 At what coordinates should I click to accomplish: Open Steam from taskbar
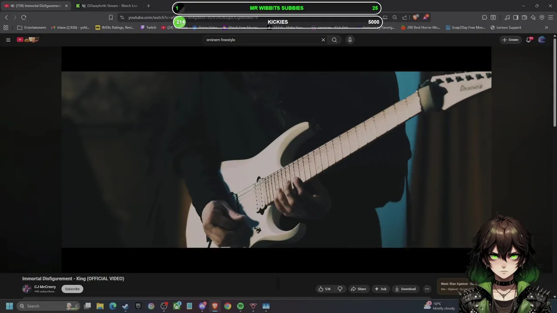click(125, 306)
